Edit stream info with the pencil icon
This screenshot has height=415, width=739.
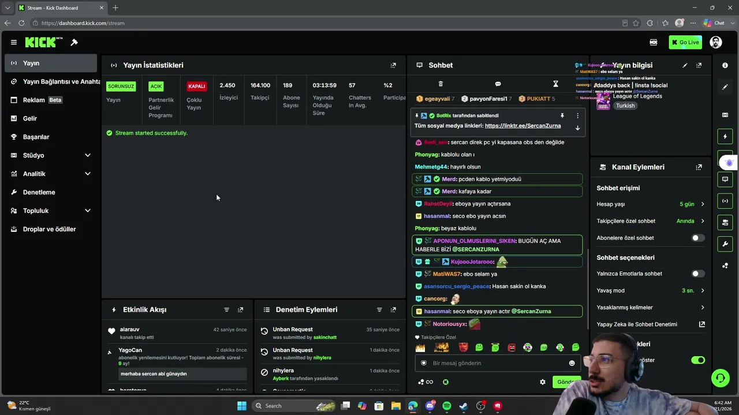[685, 65]
